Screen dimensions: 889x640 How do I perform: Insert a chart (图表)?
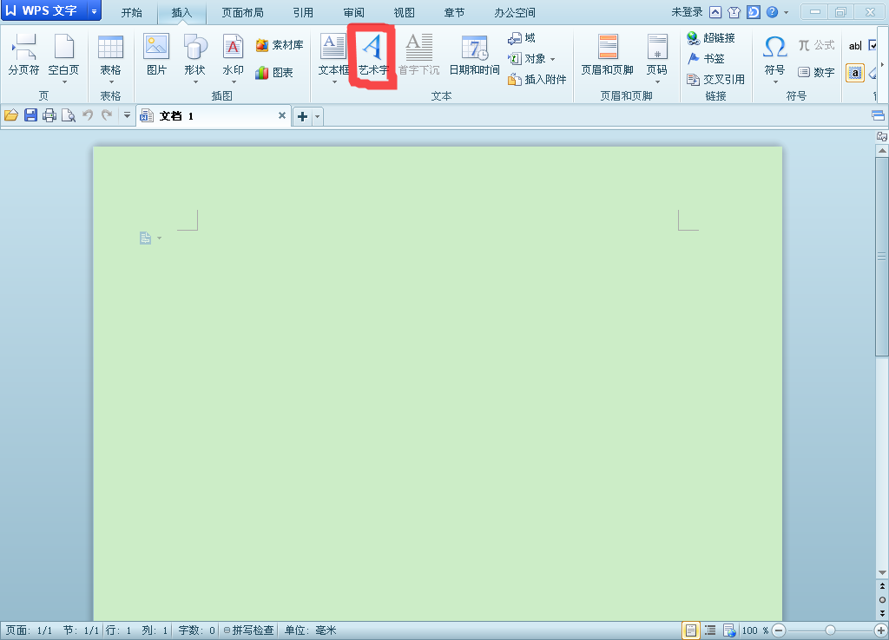click(274, 73)
